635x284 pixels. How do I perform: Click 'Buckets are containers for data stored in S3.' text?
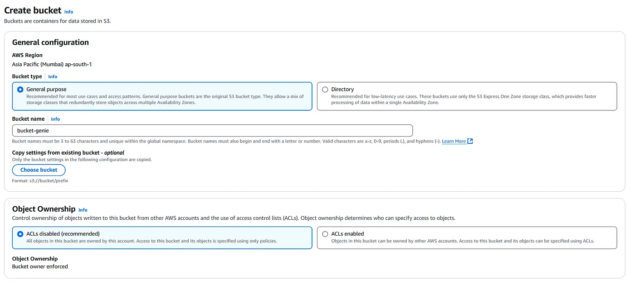coord(58,21)
